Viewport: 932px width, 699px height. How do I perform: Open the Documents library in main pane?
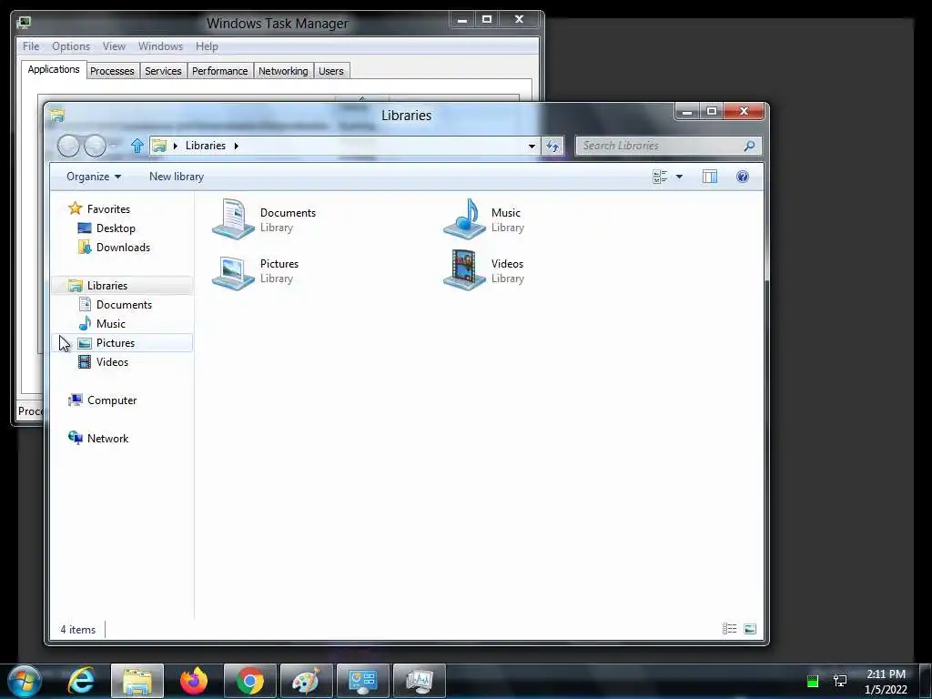pos(265,219)
